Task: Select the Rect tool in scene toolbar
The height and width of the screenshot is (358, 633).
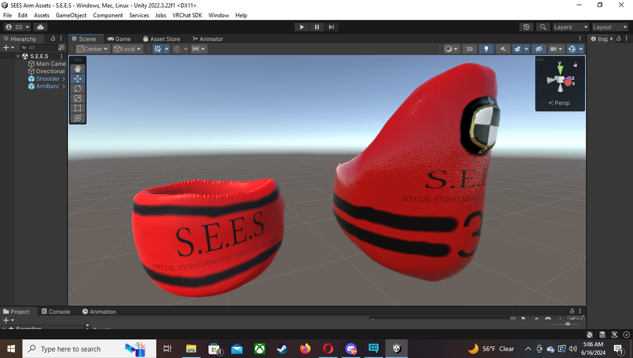Action: coord(77,108)
